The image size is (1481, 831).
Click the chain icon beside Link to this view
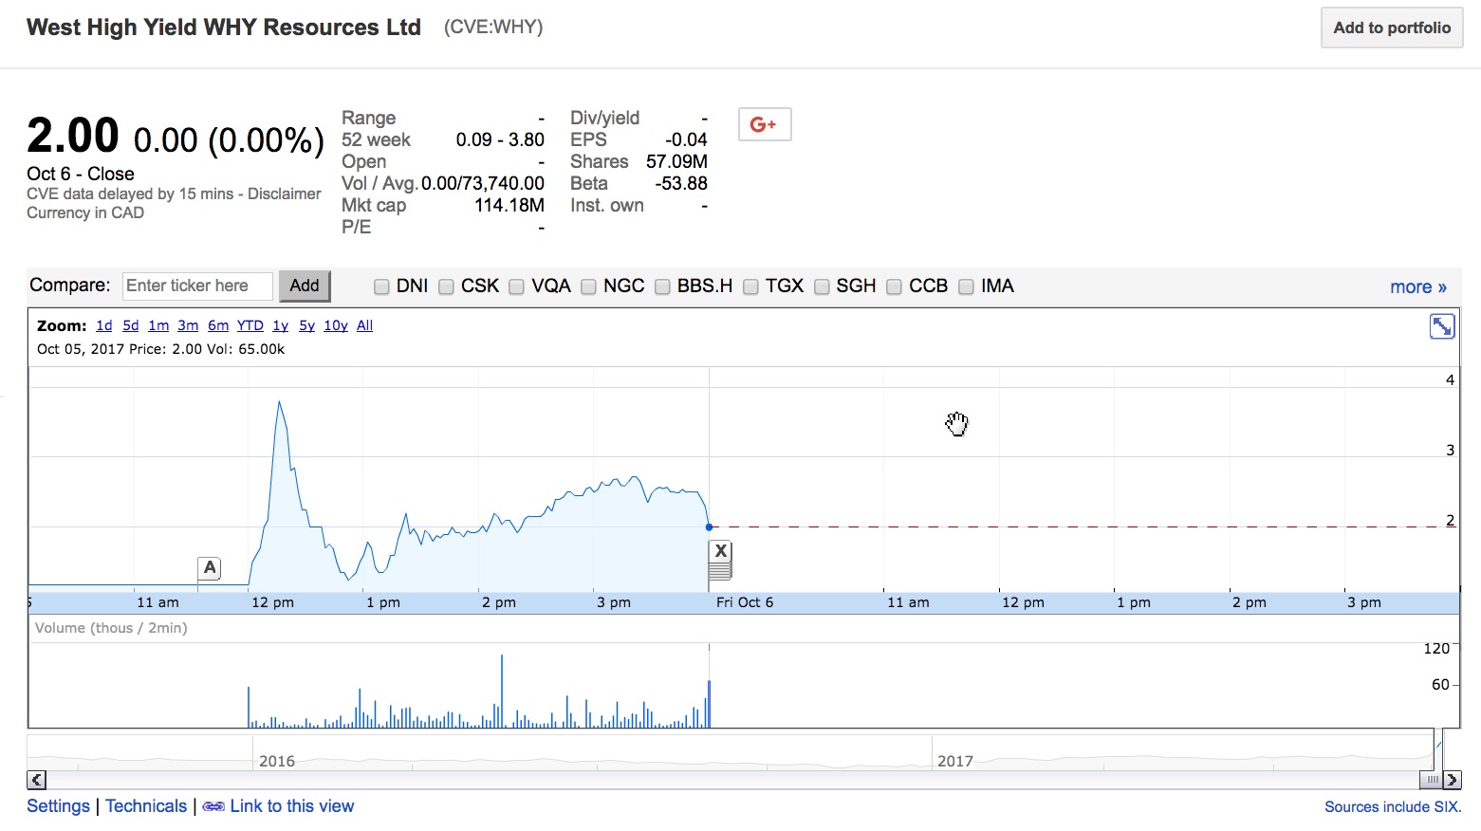(213, 806)
